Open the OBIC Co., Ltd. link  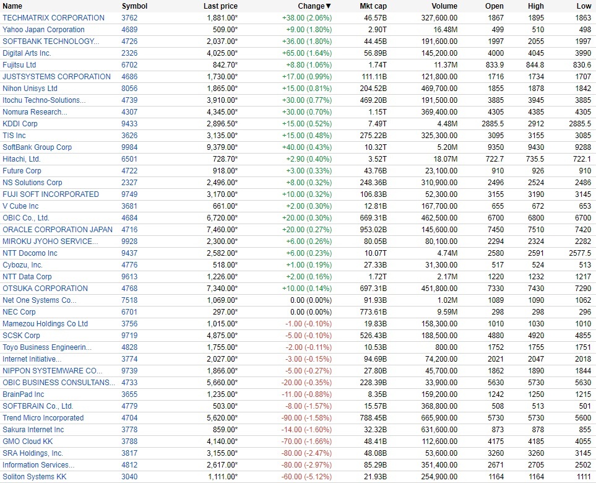click(26, 219)
